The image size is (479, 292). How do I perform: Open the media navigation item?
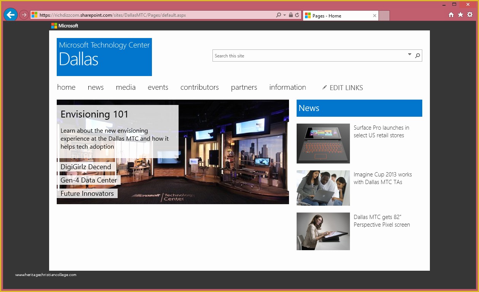pos(126,87)
